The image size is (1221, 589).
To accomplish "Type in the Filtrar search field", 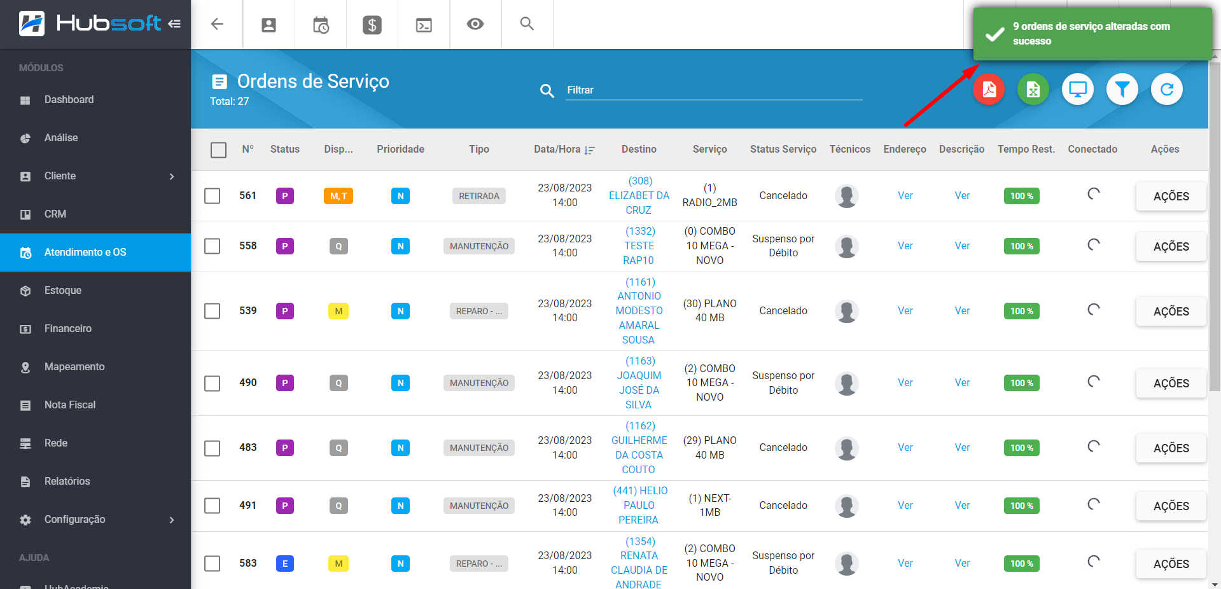I will click(713, 90).
